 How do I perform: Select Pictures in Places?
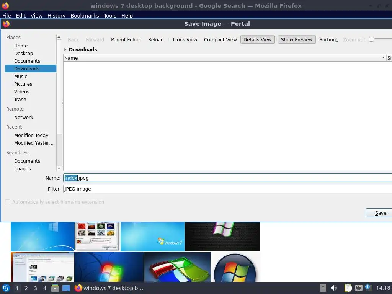pos(31,84)
